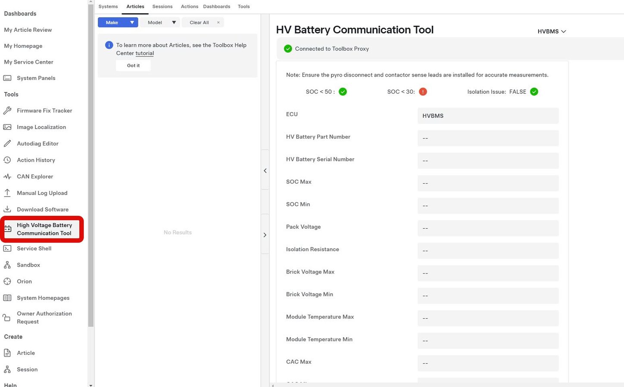Screen dimensions: 624x387
Task: Dismiss the help notice with Got it
Action: click(x=133, y=65)
